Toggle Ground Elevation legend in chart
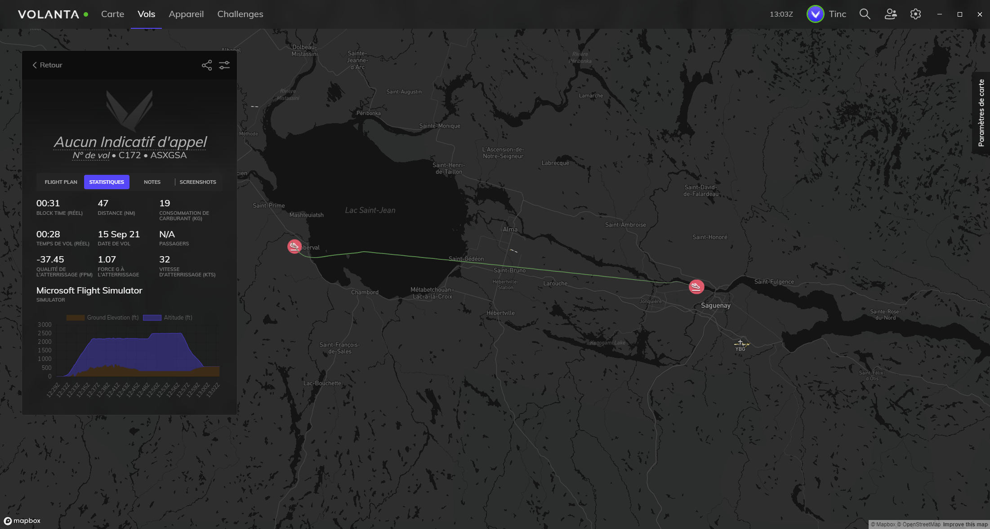This screenshot has height=529, width=990. (x=103, y=317)
